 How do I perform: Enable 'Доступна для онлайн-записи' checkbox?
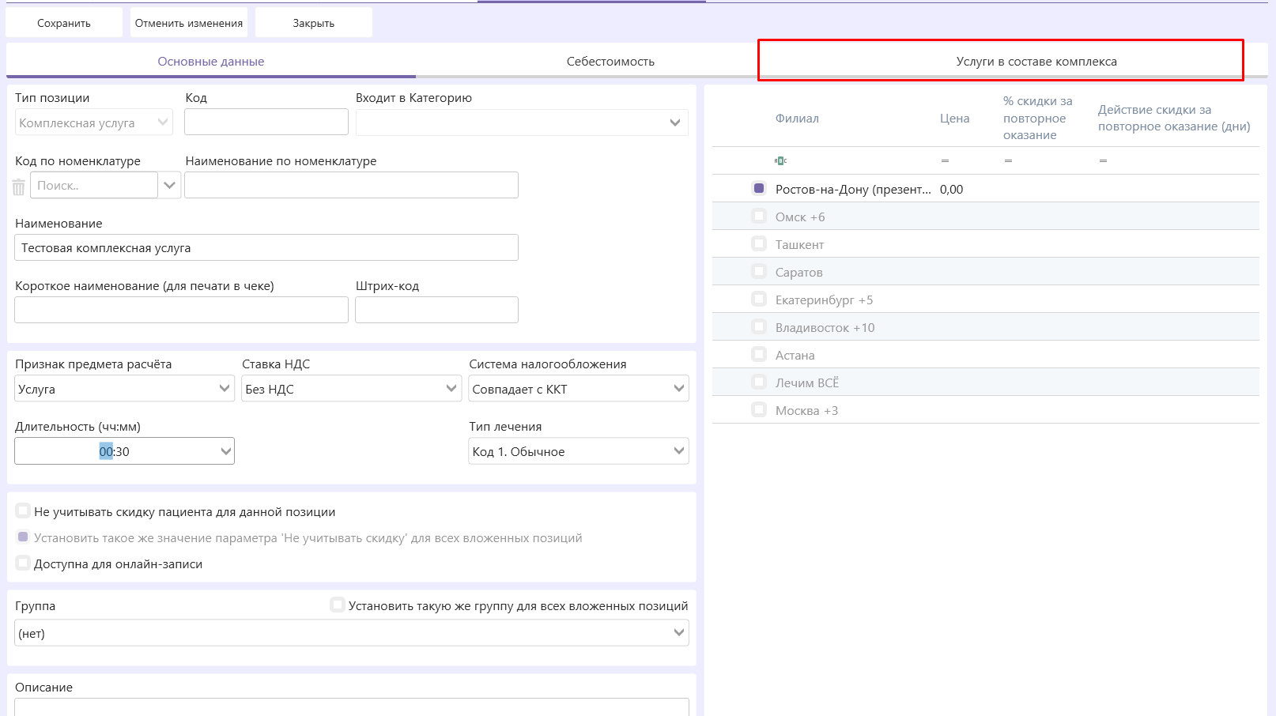23,563
